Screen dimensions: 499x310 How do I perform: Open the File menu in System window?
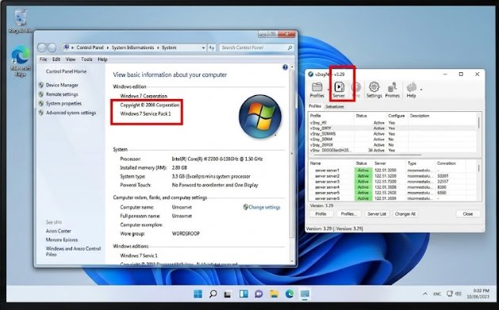43,59
